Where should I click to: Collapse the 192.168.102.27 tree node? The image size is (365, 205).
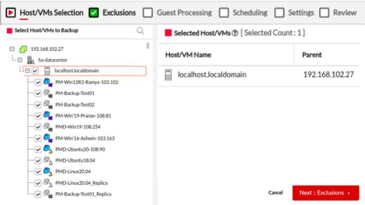coord(12,49)
